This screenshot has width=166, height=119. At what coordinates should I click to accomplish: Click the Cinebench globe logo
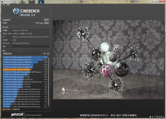(16, 11)
